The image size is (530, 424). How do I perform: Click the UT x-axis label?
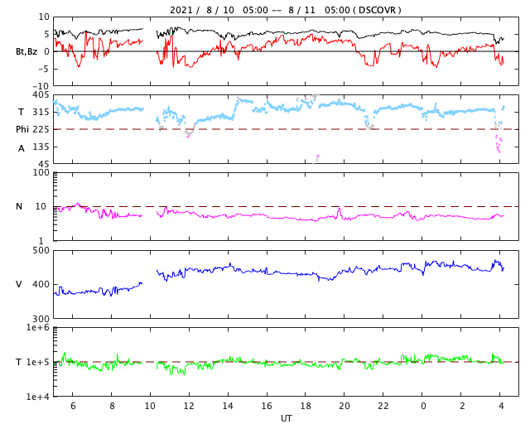[286, 418]
